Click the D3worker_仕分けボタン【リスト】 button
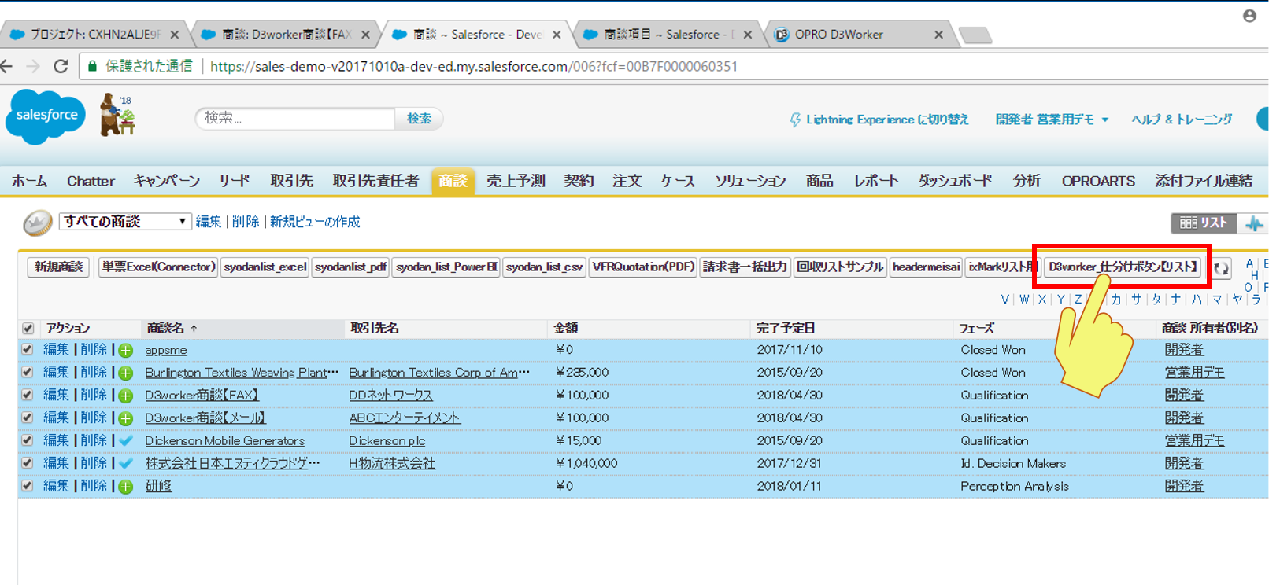The image size is (1280, 585). tap(1123, 267)
